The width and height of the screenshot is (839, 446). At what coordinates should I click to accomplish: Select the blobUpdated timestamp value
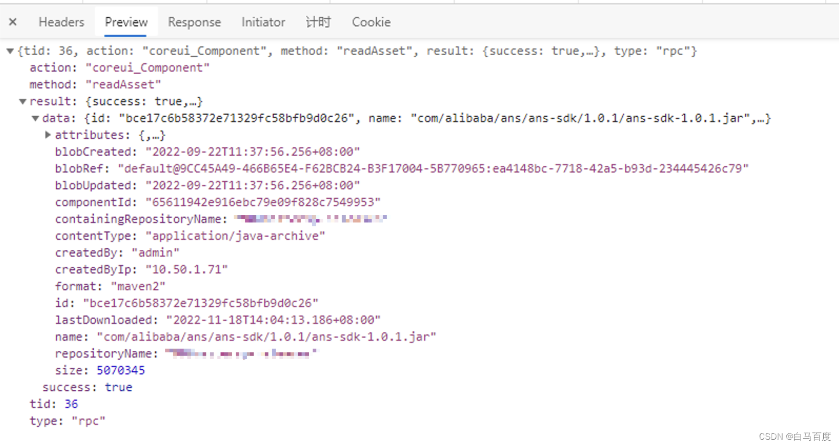(x=253, y=186)
